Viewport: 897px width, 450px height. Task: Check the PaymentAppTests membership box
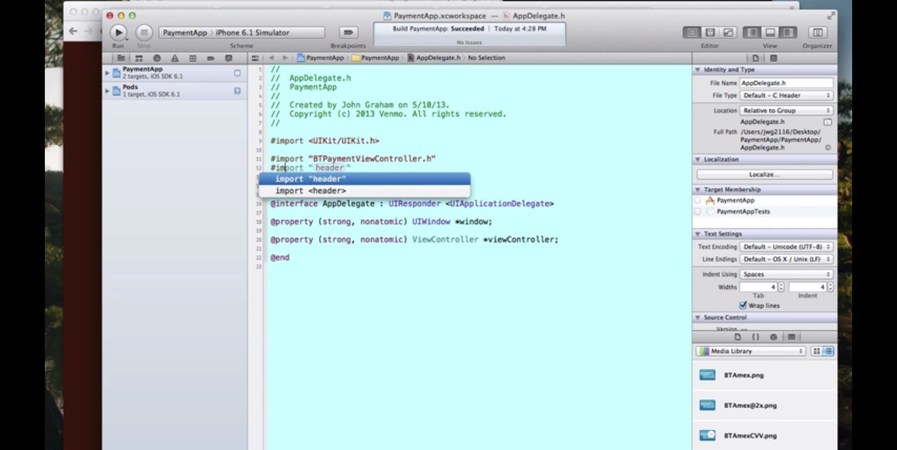(698, 211)
